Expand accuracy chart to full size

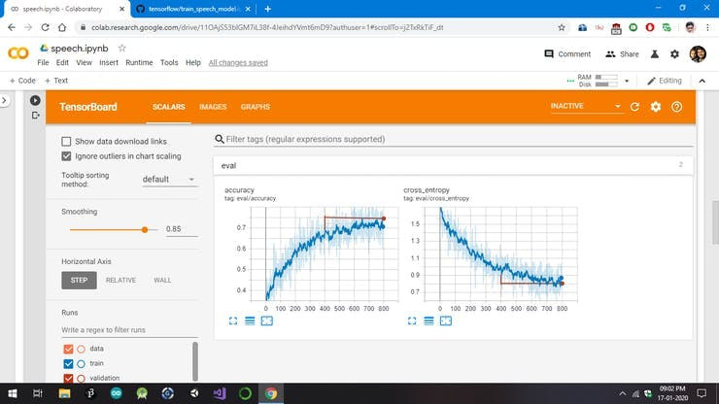233,321
